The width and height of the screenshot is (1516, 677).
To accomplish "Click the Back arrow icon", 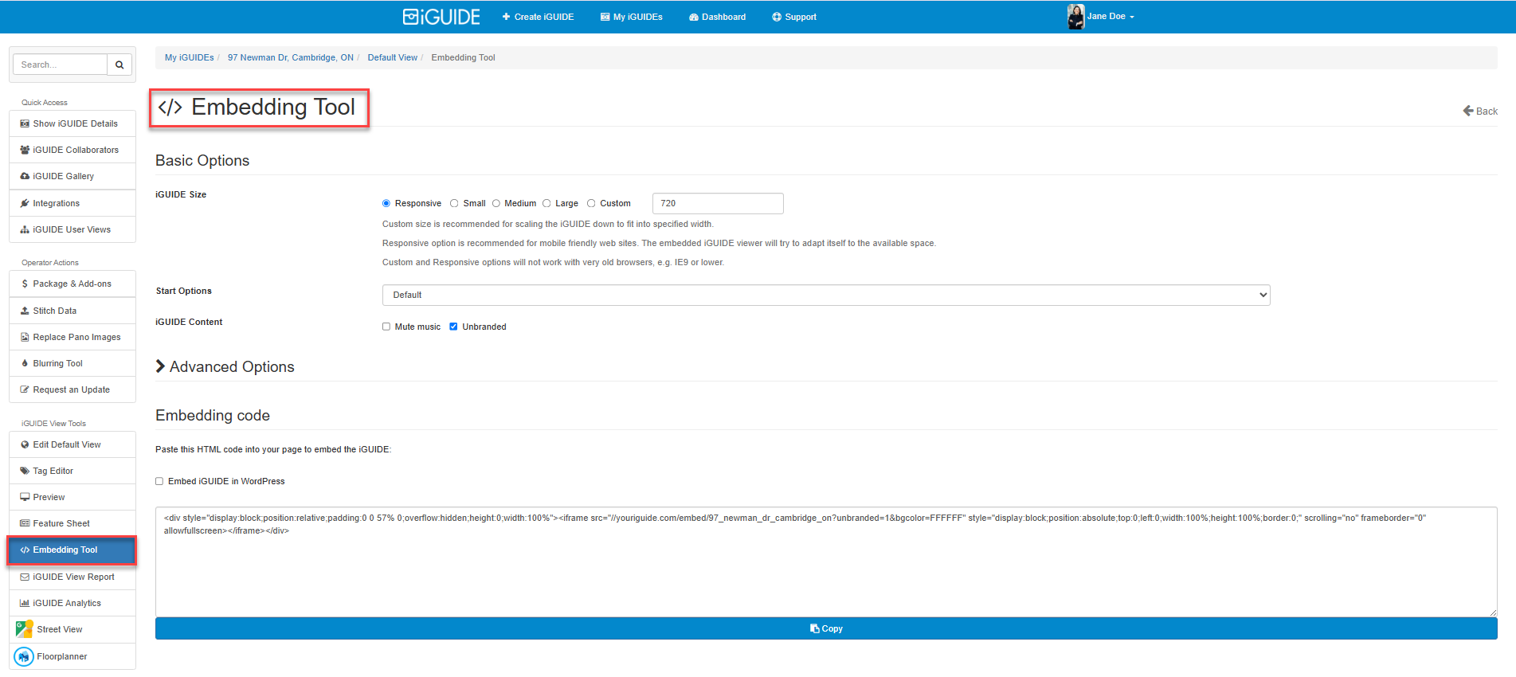I will [x=1468, y=111].
